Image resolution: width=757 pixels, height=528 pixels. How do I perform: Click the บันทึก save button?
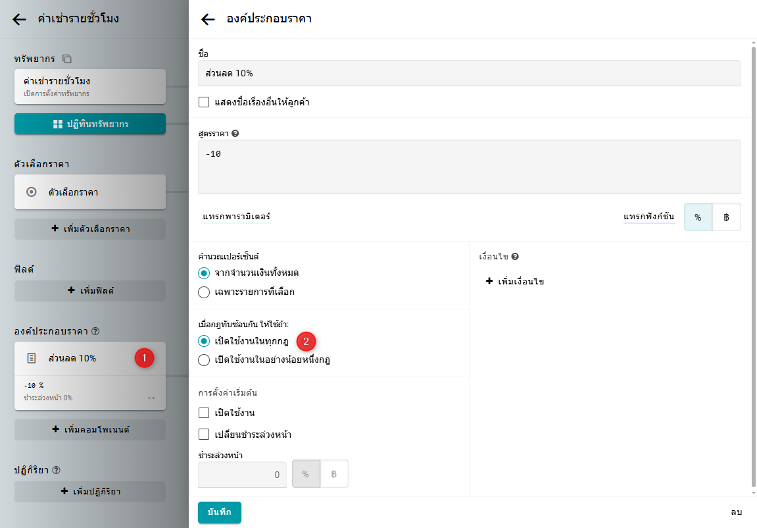pos(220,512)
